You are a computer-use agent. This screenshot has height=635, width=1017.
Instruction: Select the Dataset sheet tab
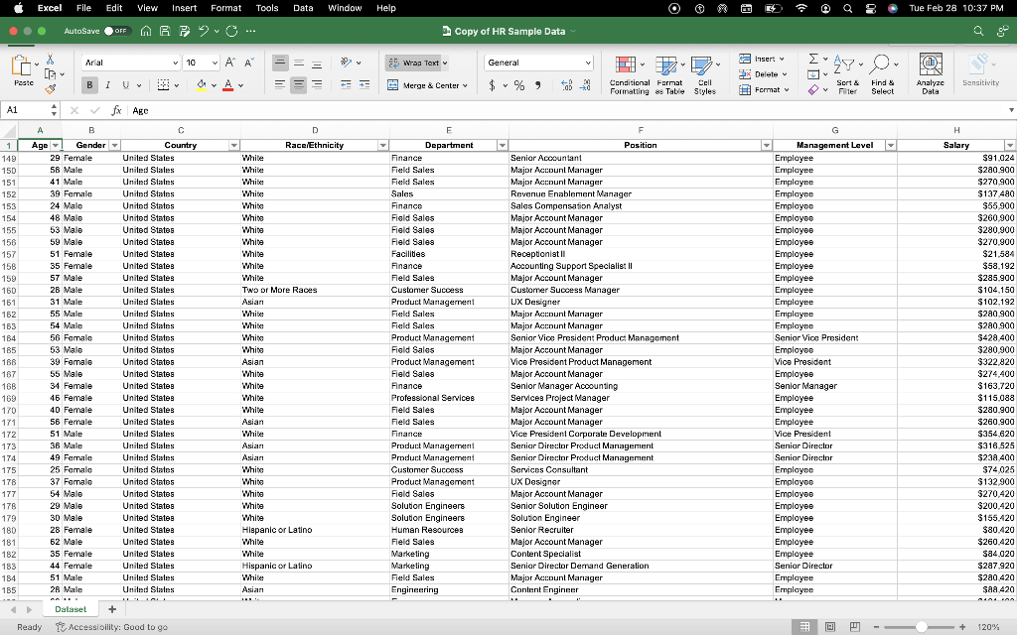click(x=71, y=609)
